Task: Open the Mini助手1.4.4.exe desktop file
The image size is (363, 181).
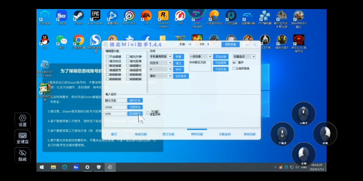Action: point(45,68)
